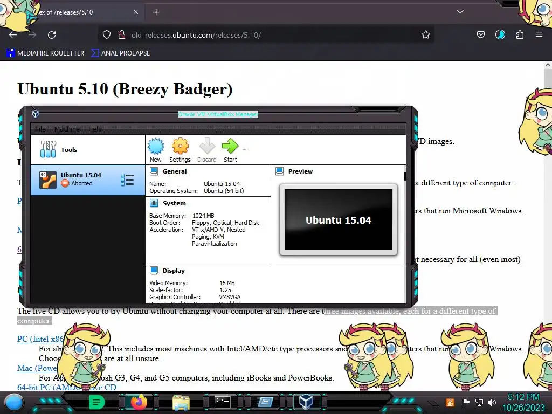Click the tracking protection shield icon
Viewport: 552px width, 414px height.
tap(107, 34)
